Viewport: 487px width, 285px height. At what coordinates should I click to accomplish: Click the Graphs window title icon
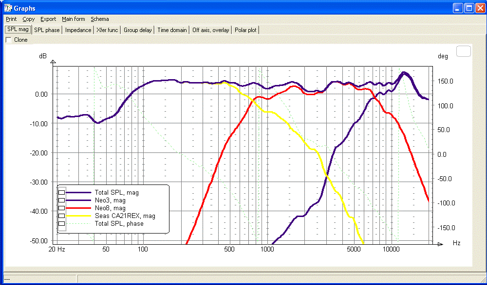[x=7, y=8]
